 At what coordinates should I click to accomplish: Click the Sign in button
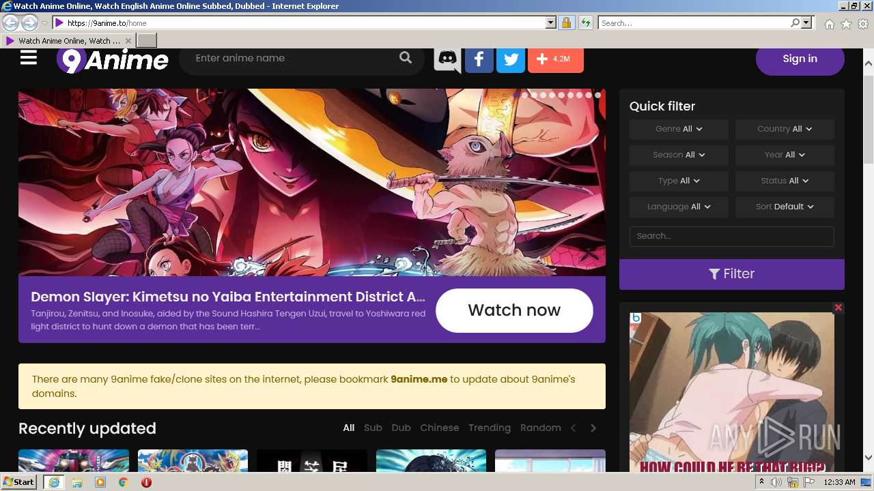point(800,59)
